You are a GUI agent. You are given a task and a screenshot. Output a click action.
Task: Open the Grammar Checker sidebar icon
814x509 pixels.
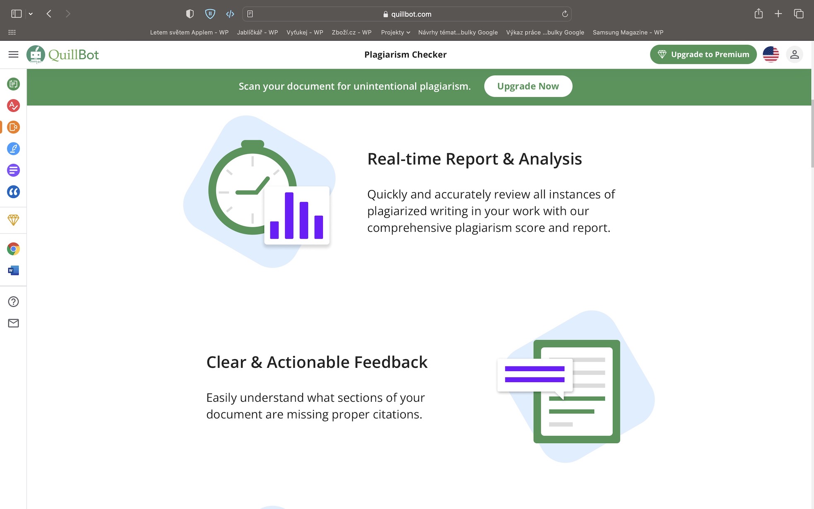tap(13, 106)
